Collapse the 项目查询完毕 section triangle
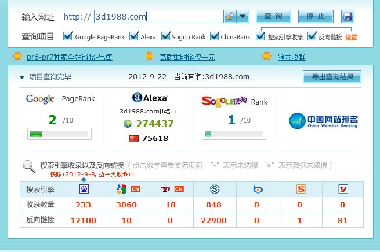380x252 pixels. click(x=22, y=77)
